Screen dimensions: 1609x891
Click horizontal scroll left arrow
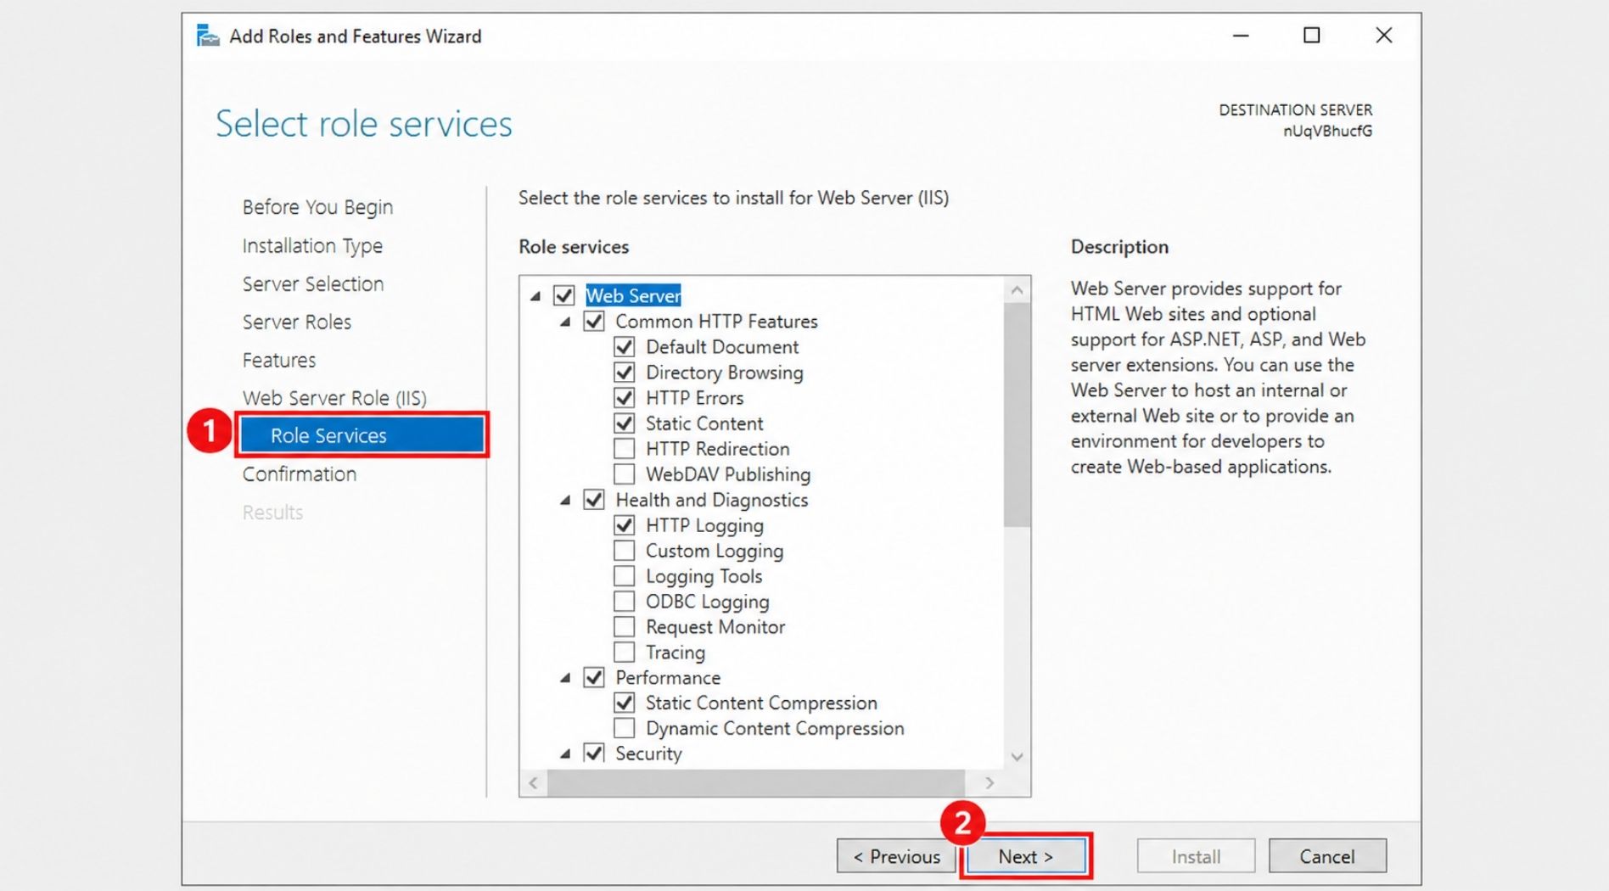click(x=533, y=782)
